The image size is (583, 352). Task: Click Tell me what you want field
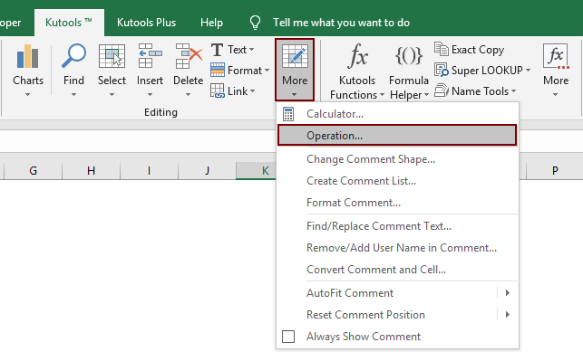(x=341, y=23)
